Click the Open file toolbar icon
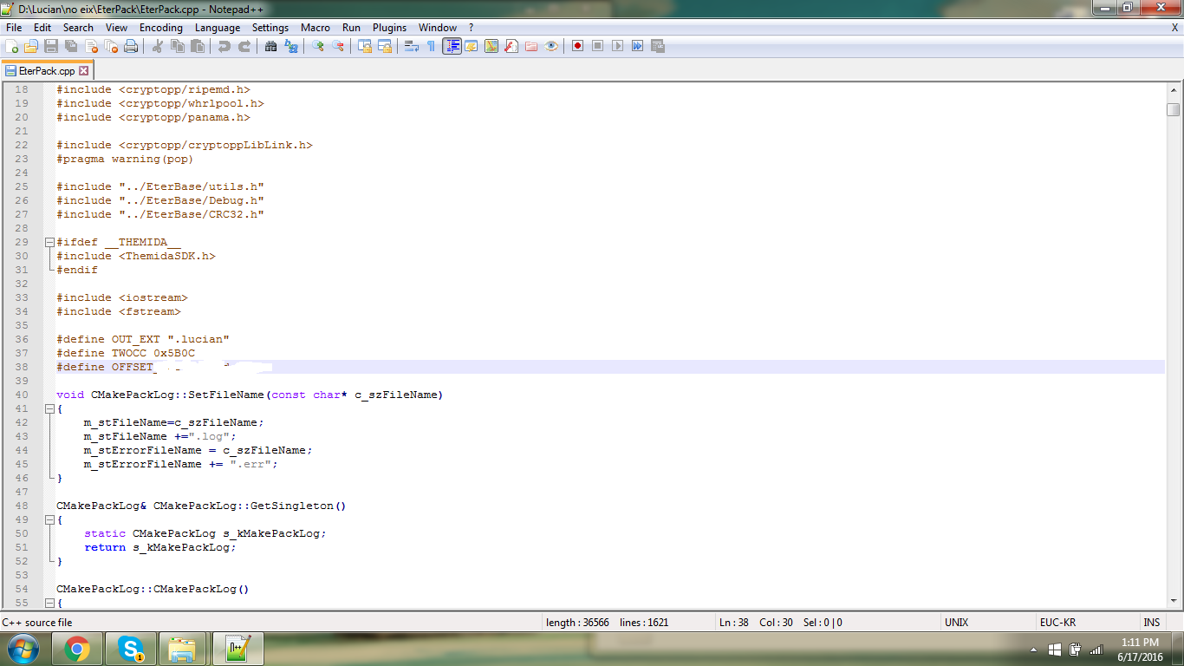This screenshot has width=1184, height=666. [31, 46]
